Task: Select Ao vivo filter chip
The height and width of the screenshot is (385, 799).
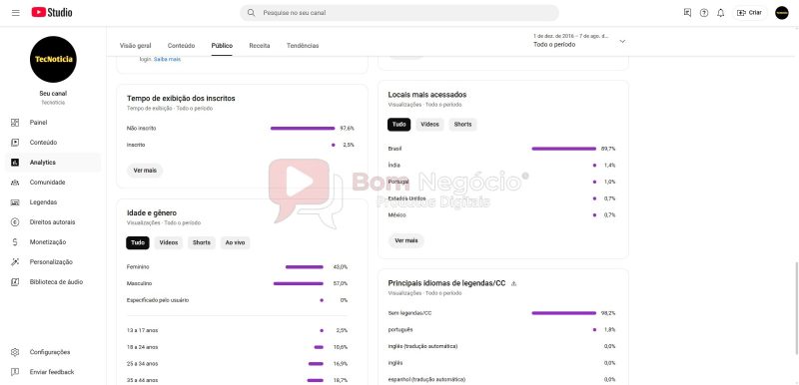Action: 235,243
